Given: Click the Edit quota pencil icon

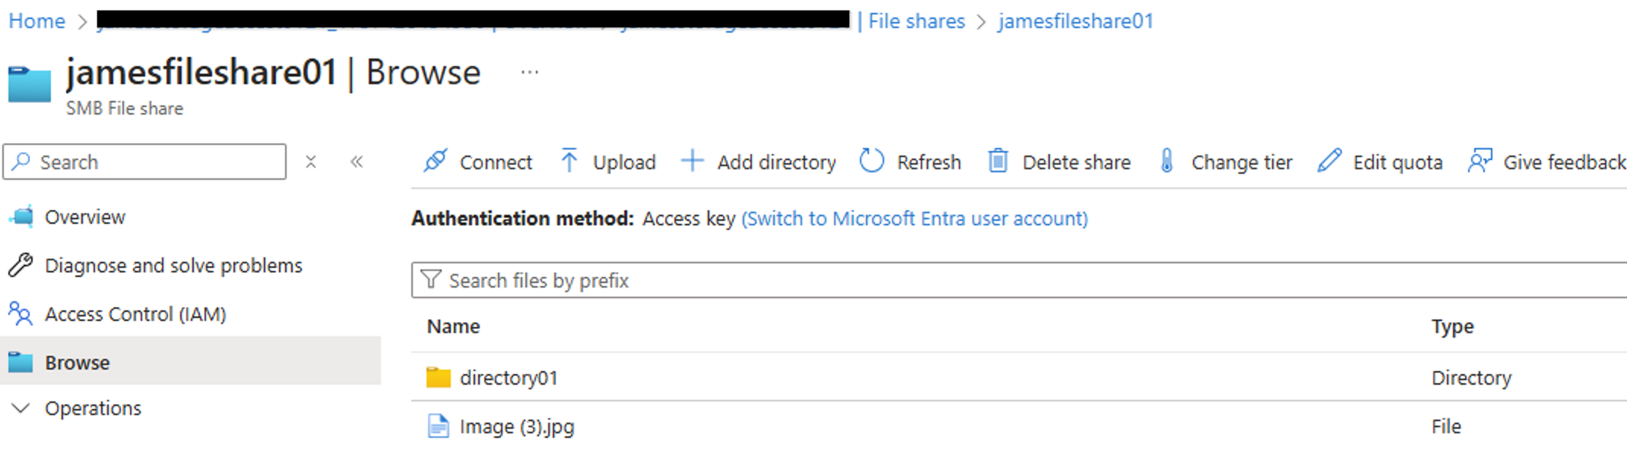Looking at the screenshot, I should point(1329,161).
